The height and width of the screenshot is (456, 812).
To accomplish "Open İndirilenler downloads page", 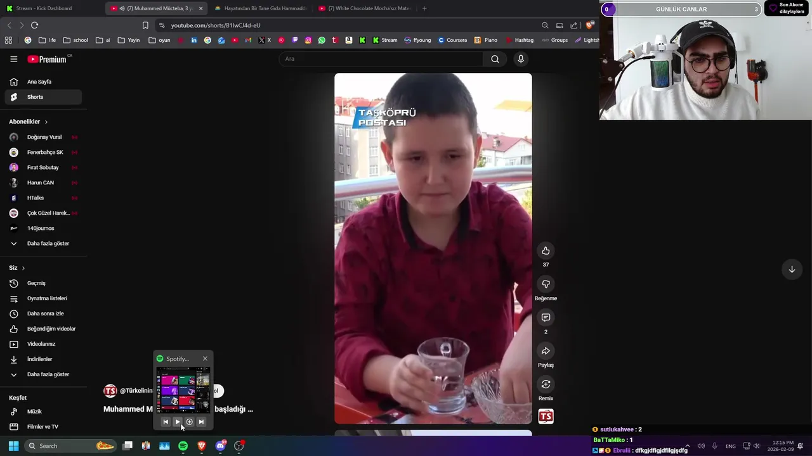I will click(x=43, y=359).
